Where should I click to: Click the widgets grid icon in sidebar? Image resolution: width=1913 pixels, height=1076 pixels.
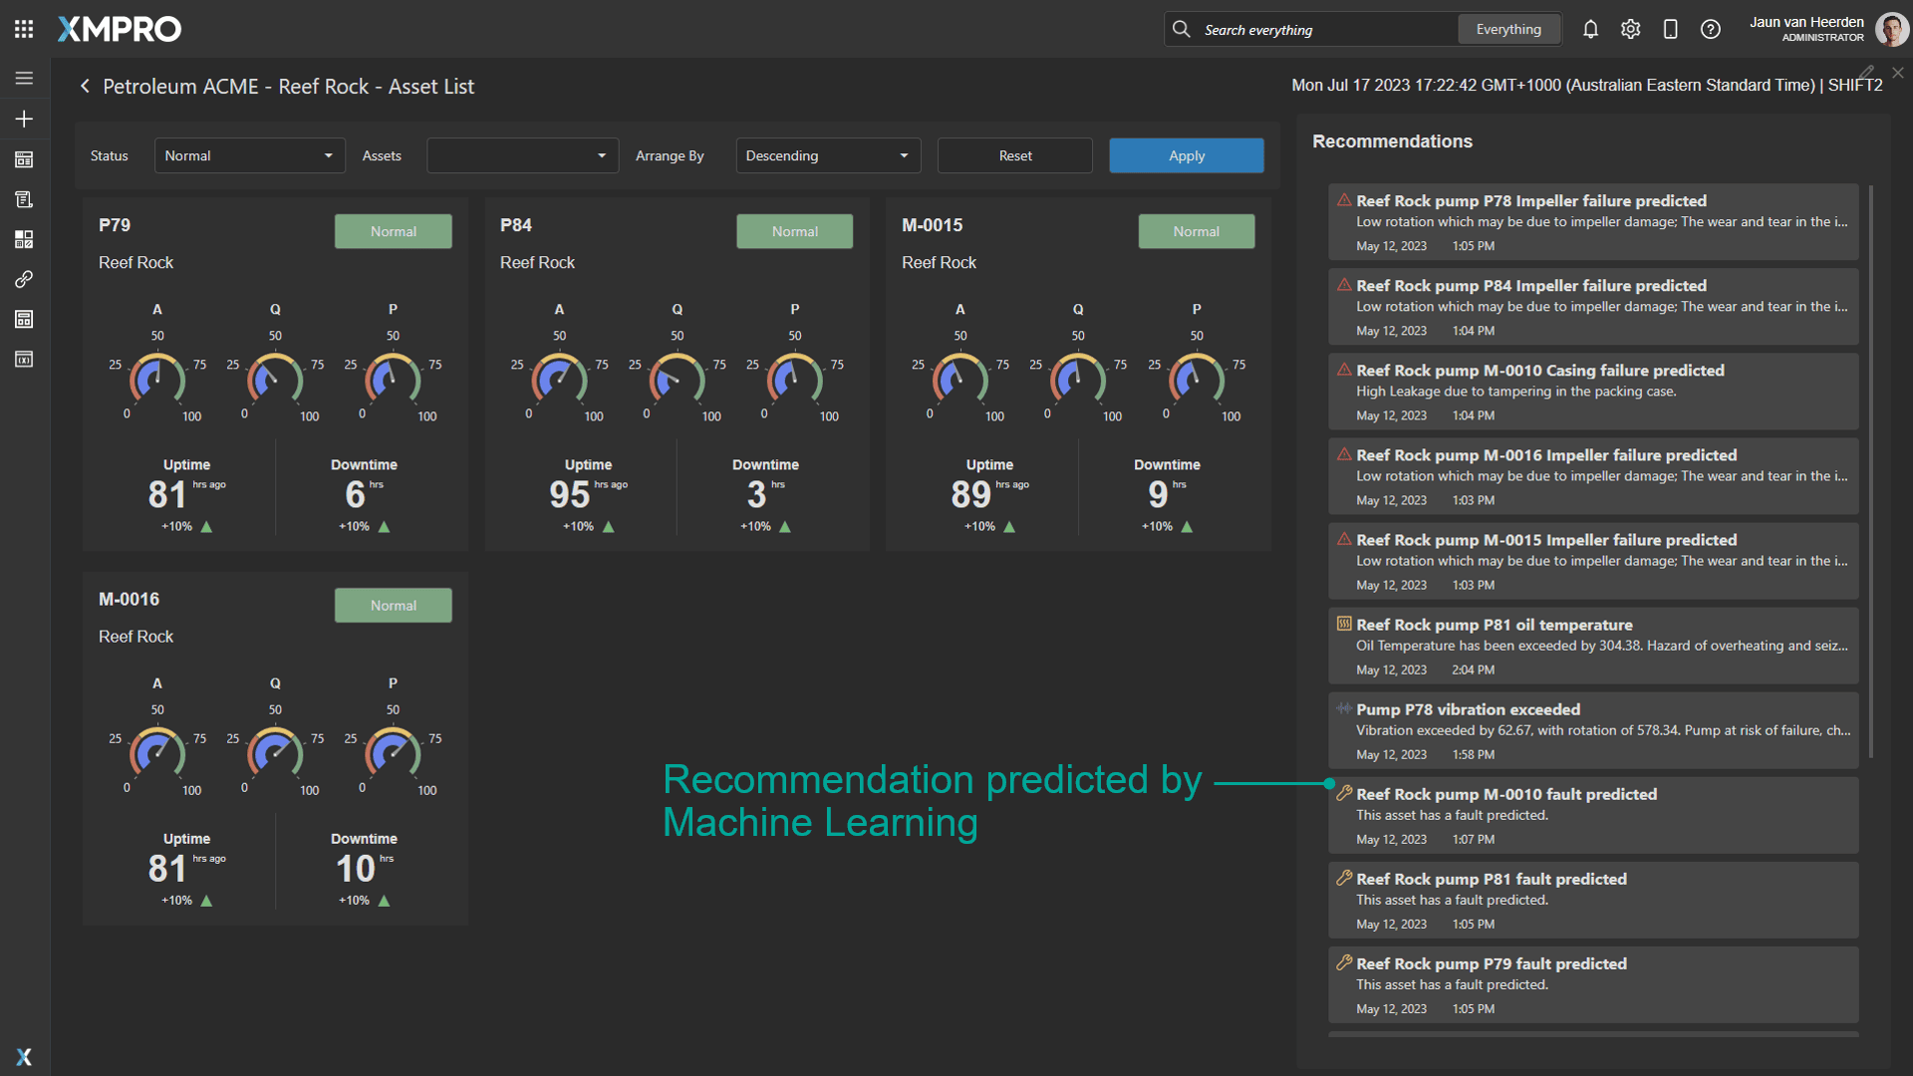pyautogui.click(x=24, y=239)
